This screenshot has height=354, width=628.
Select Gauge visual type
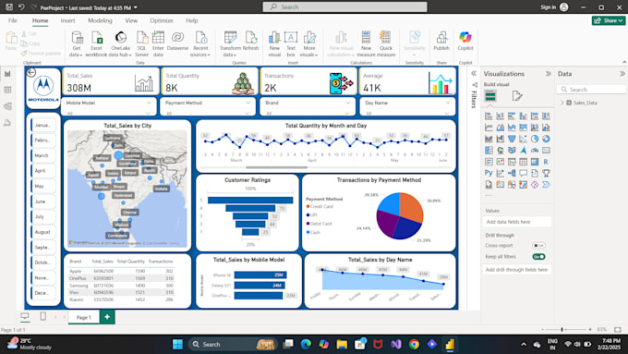535,151
